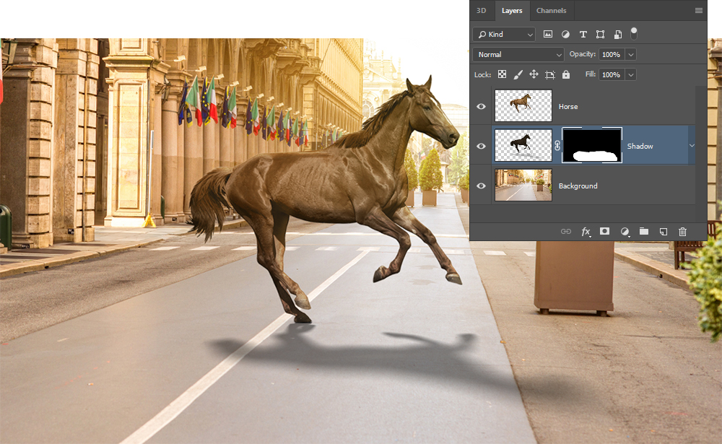Click the Add layer style fx icon
The height and width of the screenshot is (444, 722).
coord(586,232)
